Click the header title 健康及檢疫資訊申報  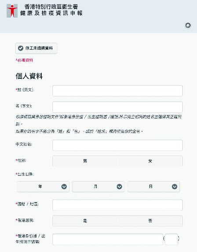click(51, 13)
